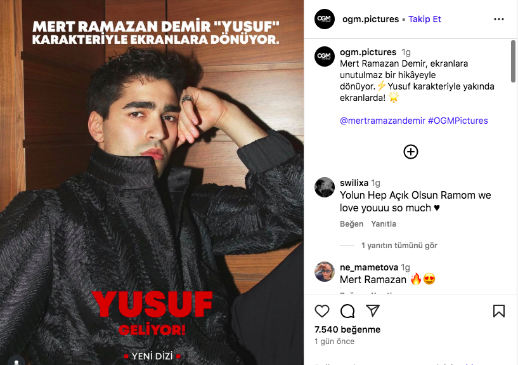Viewport: 518px width, 365px height.
Task: Open the #OGMPictures hashtag
Action: point(458,121)
